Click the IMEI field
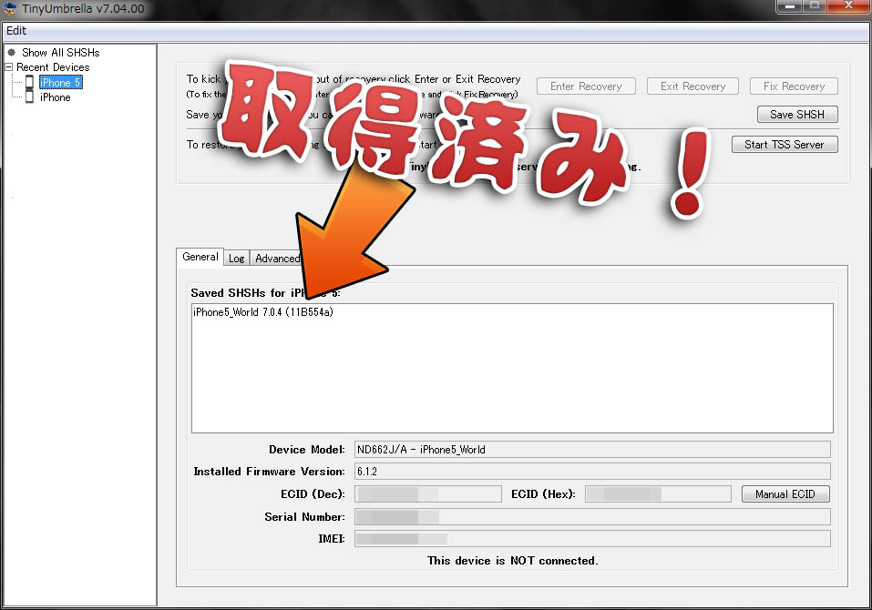 tap(592, 538)
